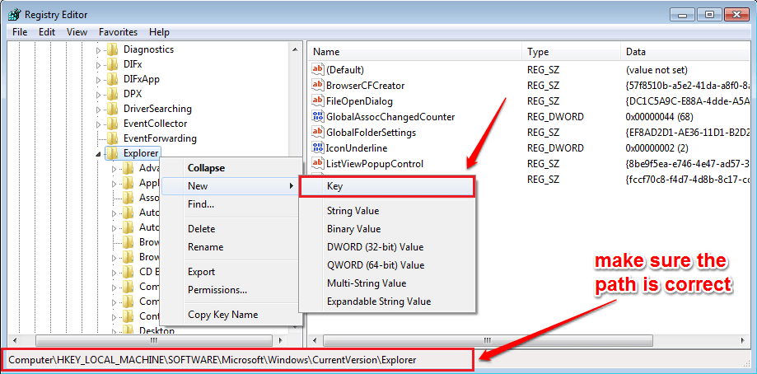
Task: Click the ListViewPopupControl value icon
Action: click(x=318, y=164)
